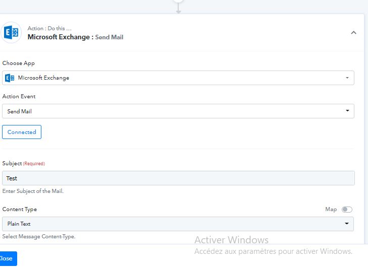368x268 pixels.
Task: Click the 'Microsoft Exchange : Send Mail' header title
Action: pos(75,37)
